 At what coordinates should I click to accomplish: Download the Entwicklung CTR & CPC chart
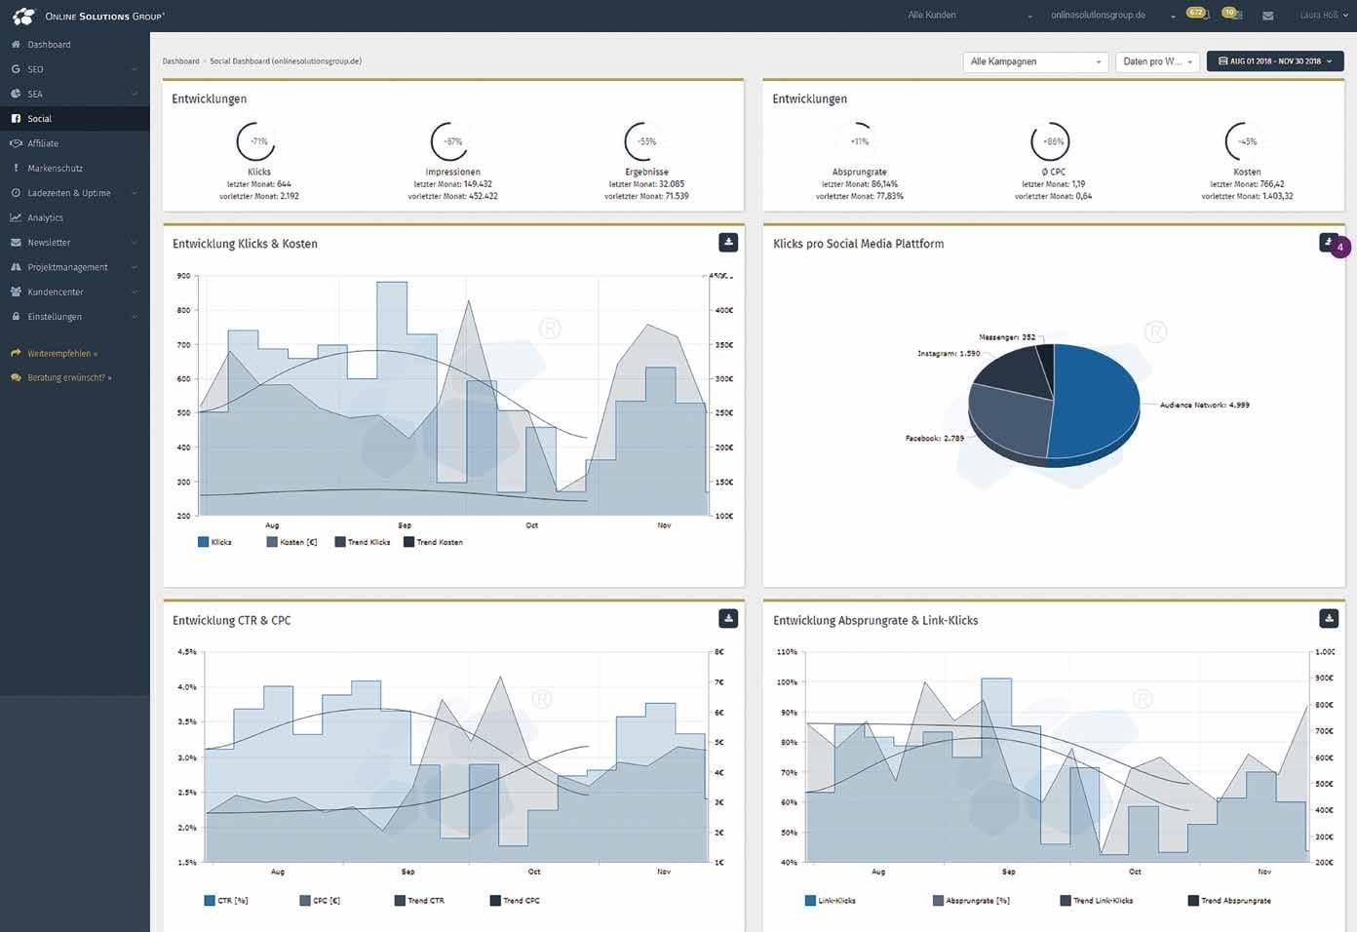(x=728, y=618)
